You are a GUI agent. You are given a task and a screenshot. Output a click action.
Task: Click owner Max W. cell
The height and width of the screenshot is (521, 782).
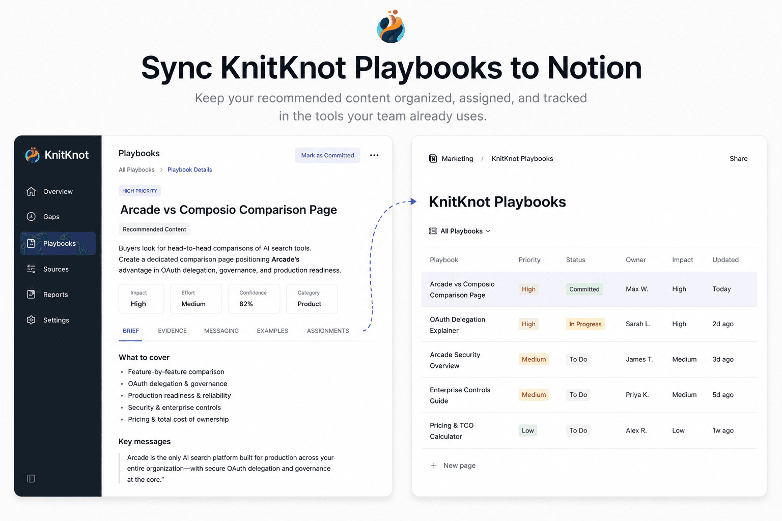point(637,290)
